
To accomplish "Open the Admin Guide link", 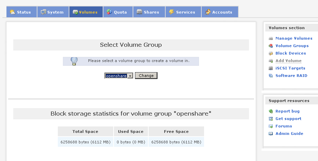I will pyautogui.click(x=289, y=134).
